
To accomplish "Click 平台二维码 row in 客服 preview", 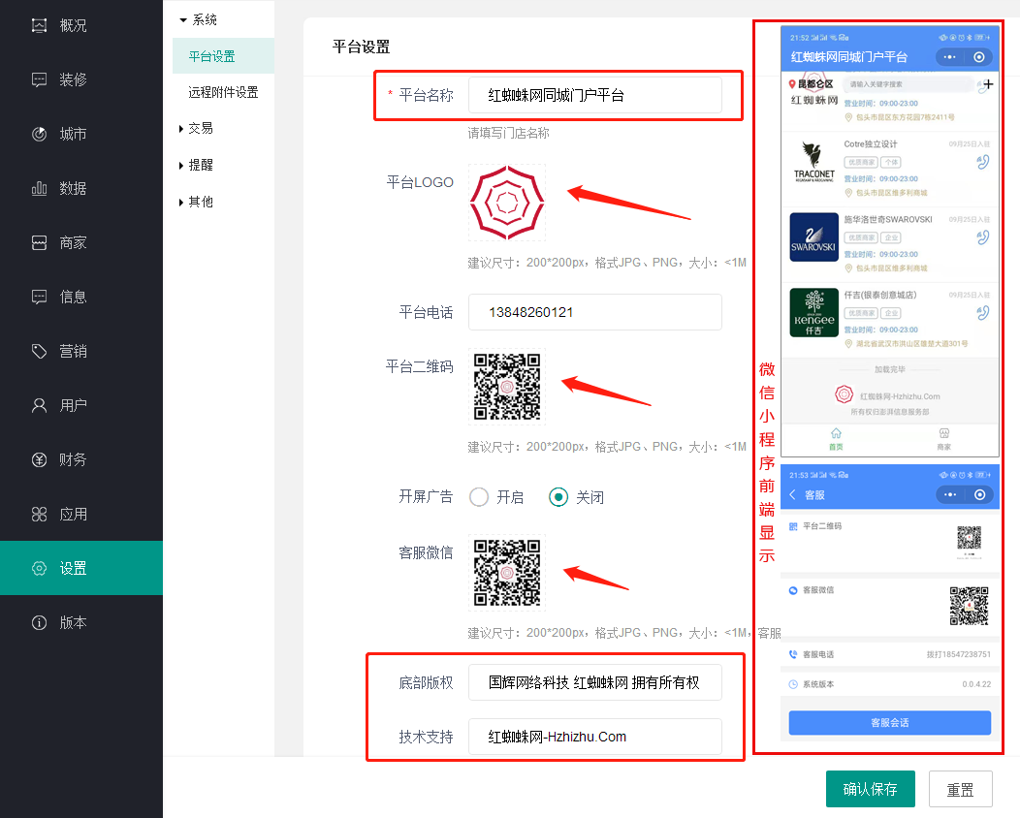I will (889, 543).
